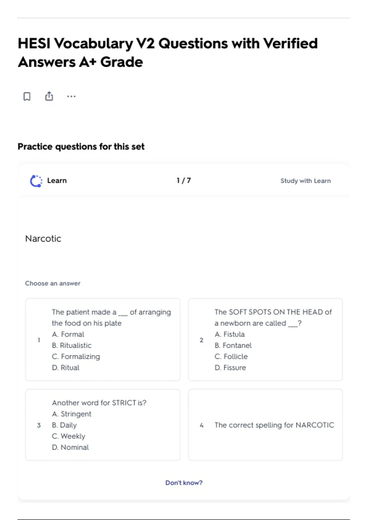Pick answer 4 correct spelling for NARCOTIC

point(265,425)
